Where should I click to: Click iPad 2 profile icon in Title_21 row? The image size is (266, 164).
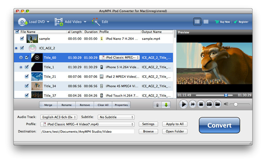point(101,77)
